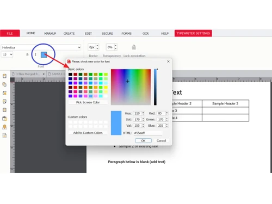Click the Hue value input field
This screenshot has width=272, height=204.
tap(137, 113)
